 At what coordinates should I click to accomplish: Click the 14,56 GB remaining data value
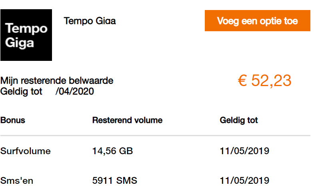pos(112,151)
